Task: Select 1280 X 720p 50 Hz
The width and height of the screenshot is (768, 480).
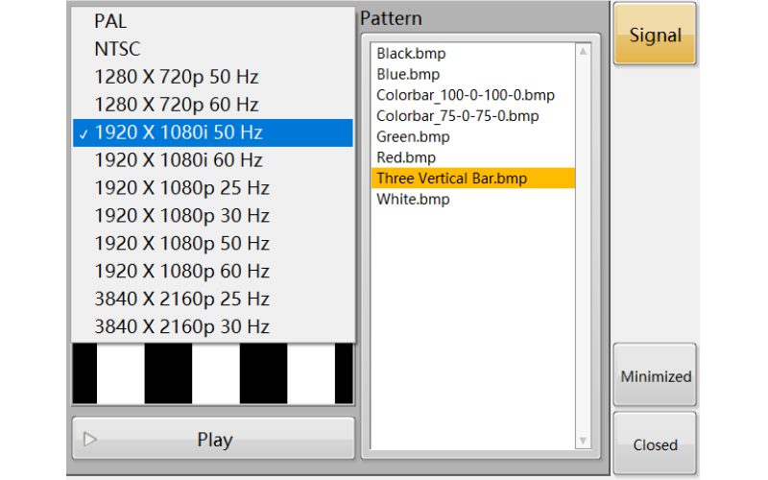Action: click(212, 77)
